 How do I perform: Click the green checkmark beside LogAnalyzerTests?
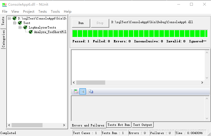25,27
